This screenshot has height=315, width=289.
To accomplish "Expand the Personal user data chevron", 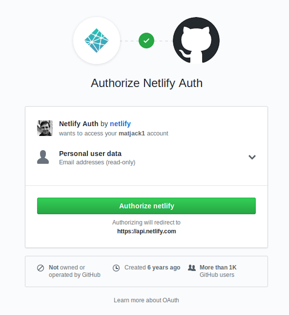I will pos(252,157).
